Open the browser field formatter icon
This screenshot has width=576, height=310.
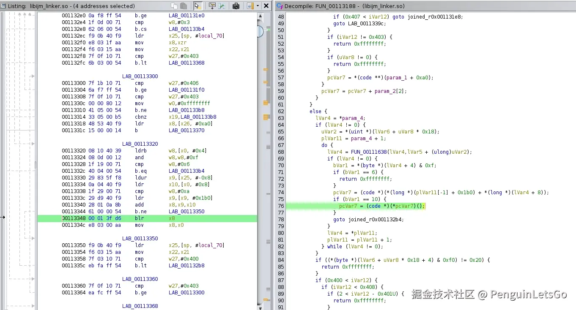point(212,6)
